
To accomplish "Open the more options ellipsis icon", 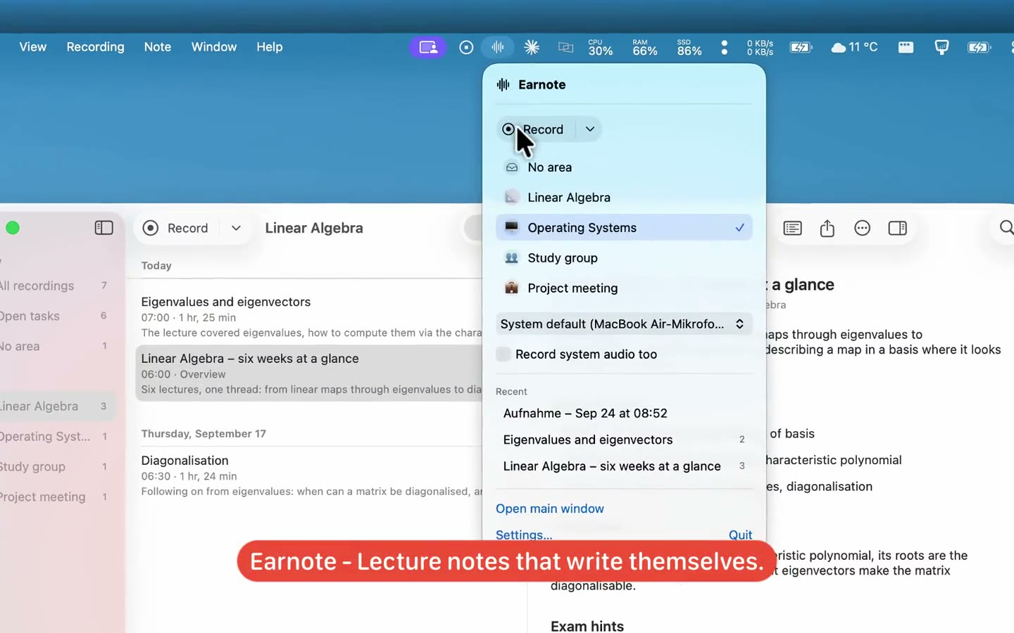I will coord(863,228).
